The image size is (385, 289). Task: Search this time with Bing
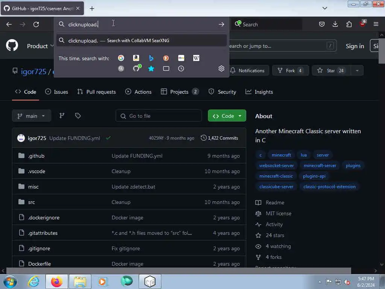[151, 58]
